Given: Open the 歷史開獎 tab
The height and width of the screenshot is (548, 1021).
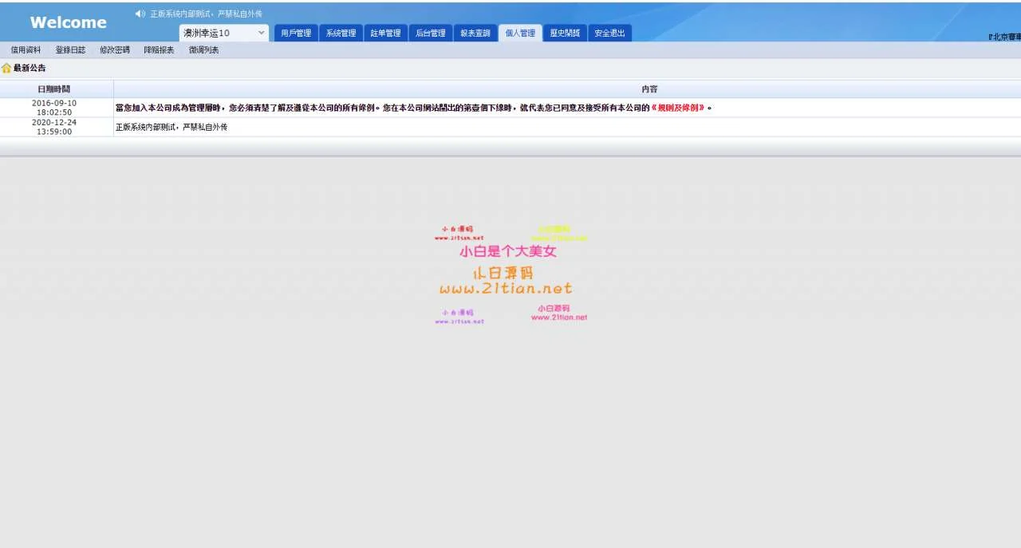Looking at the screenshot, I should [x=565, y=34].
